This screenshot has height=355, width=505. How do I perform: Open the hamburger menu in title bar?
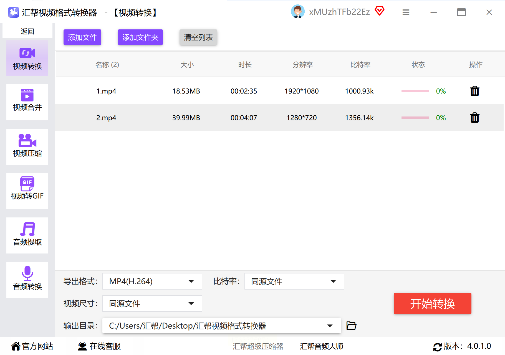(x=406, y=12)
